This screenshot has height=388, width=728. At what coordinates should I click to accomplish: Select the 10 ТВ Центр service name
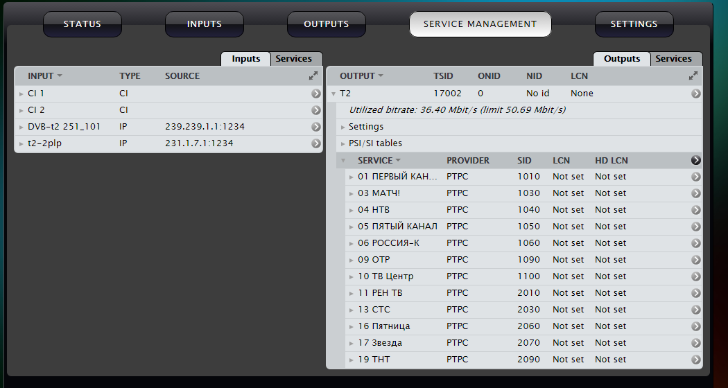click(385, 276)
